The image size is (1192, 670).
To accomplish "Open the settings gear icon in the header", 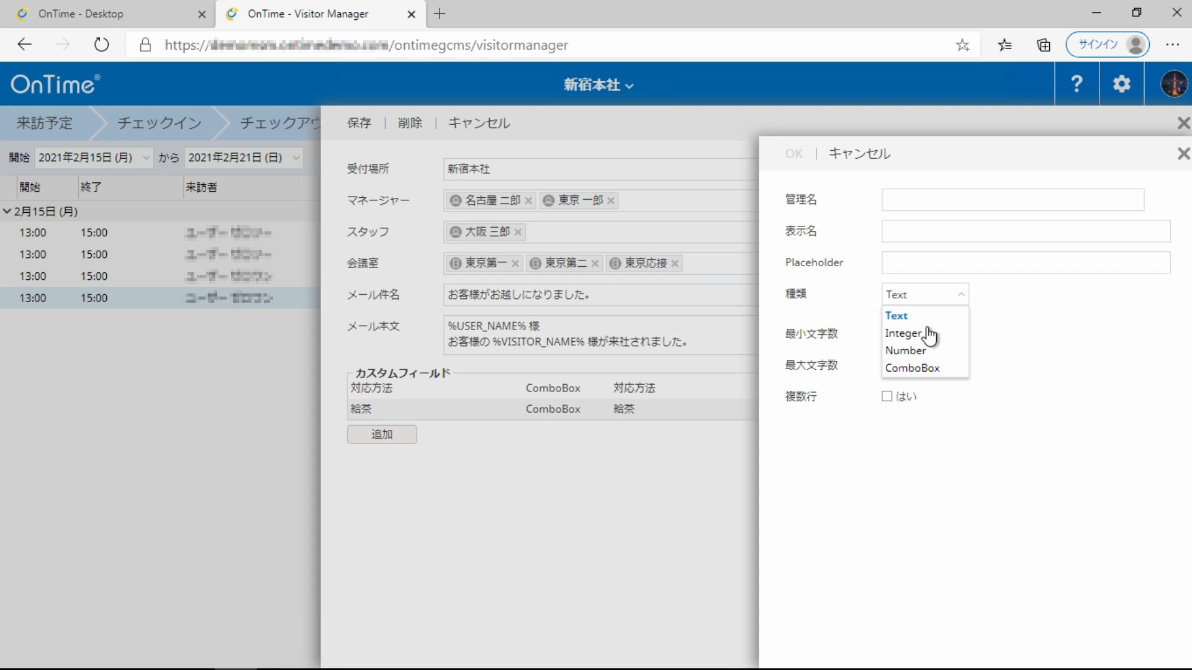I will [1121, 84].
